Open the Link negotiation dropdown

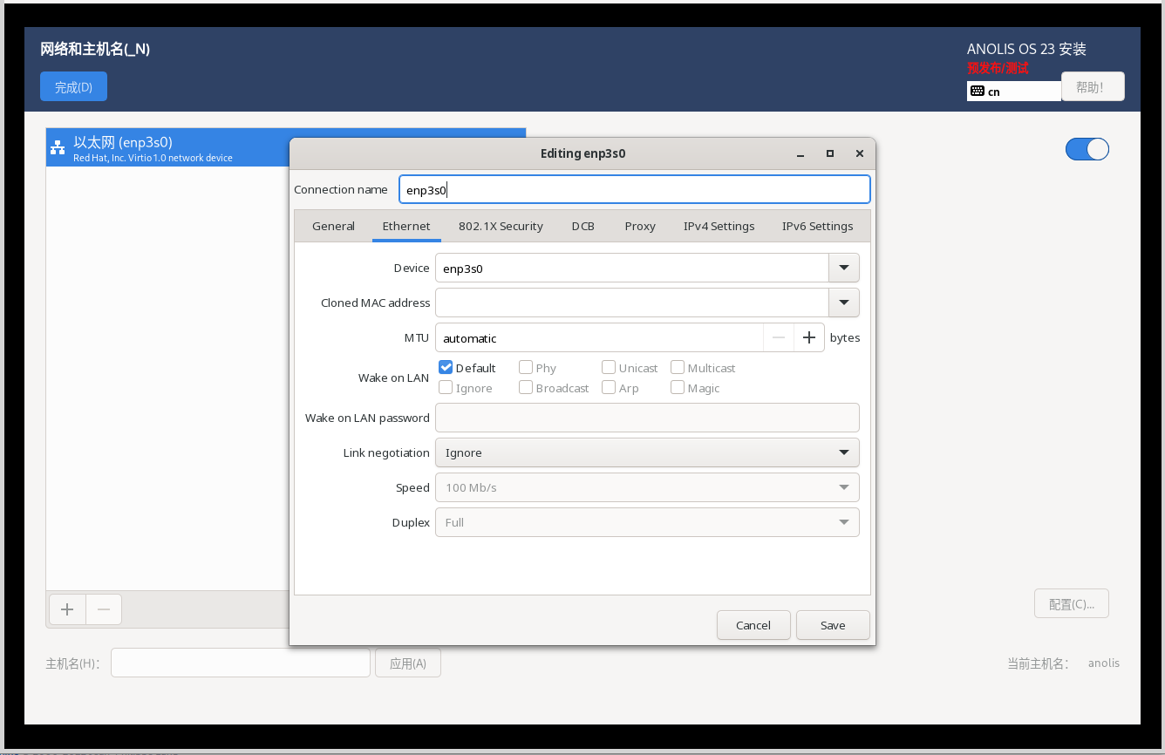(x=646, y=452)
